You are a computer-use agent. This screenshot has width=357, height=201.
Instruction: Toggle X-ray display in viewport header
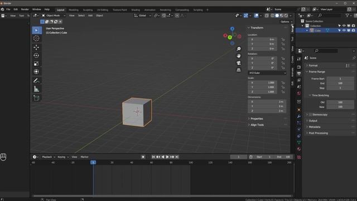click(267, 16)
